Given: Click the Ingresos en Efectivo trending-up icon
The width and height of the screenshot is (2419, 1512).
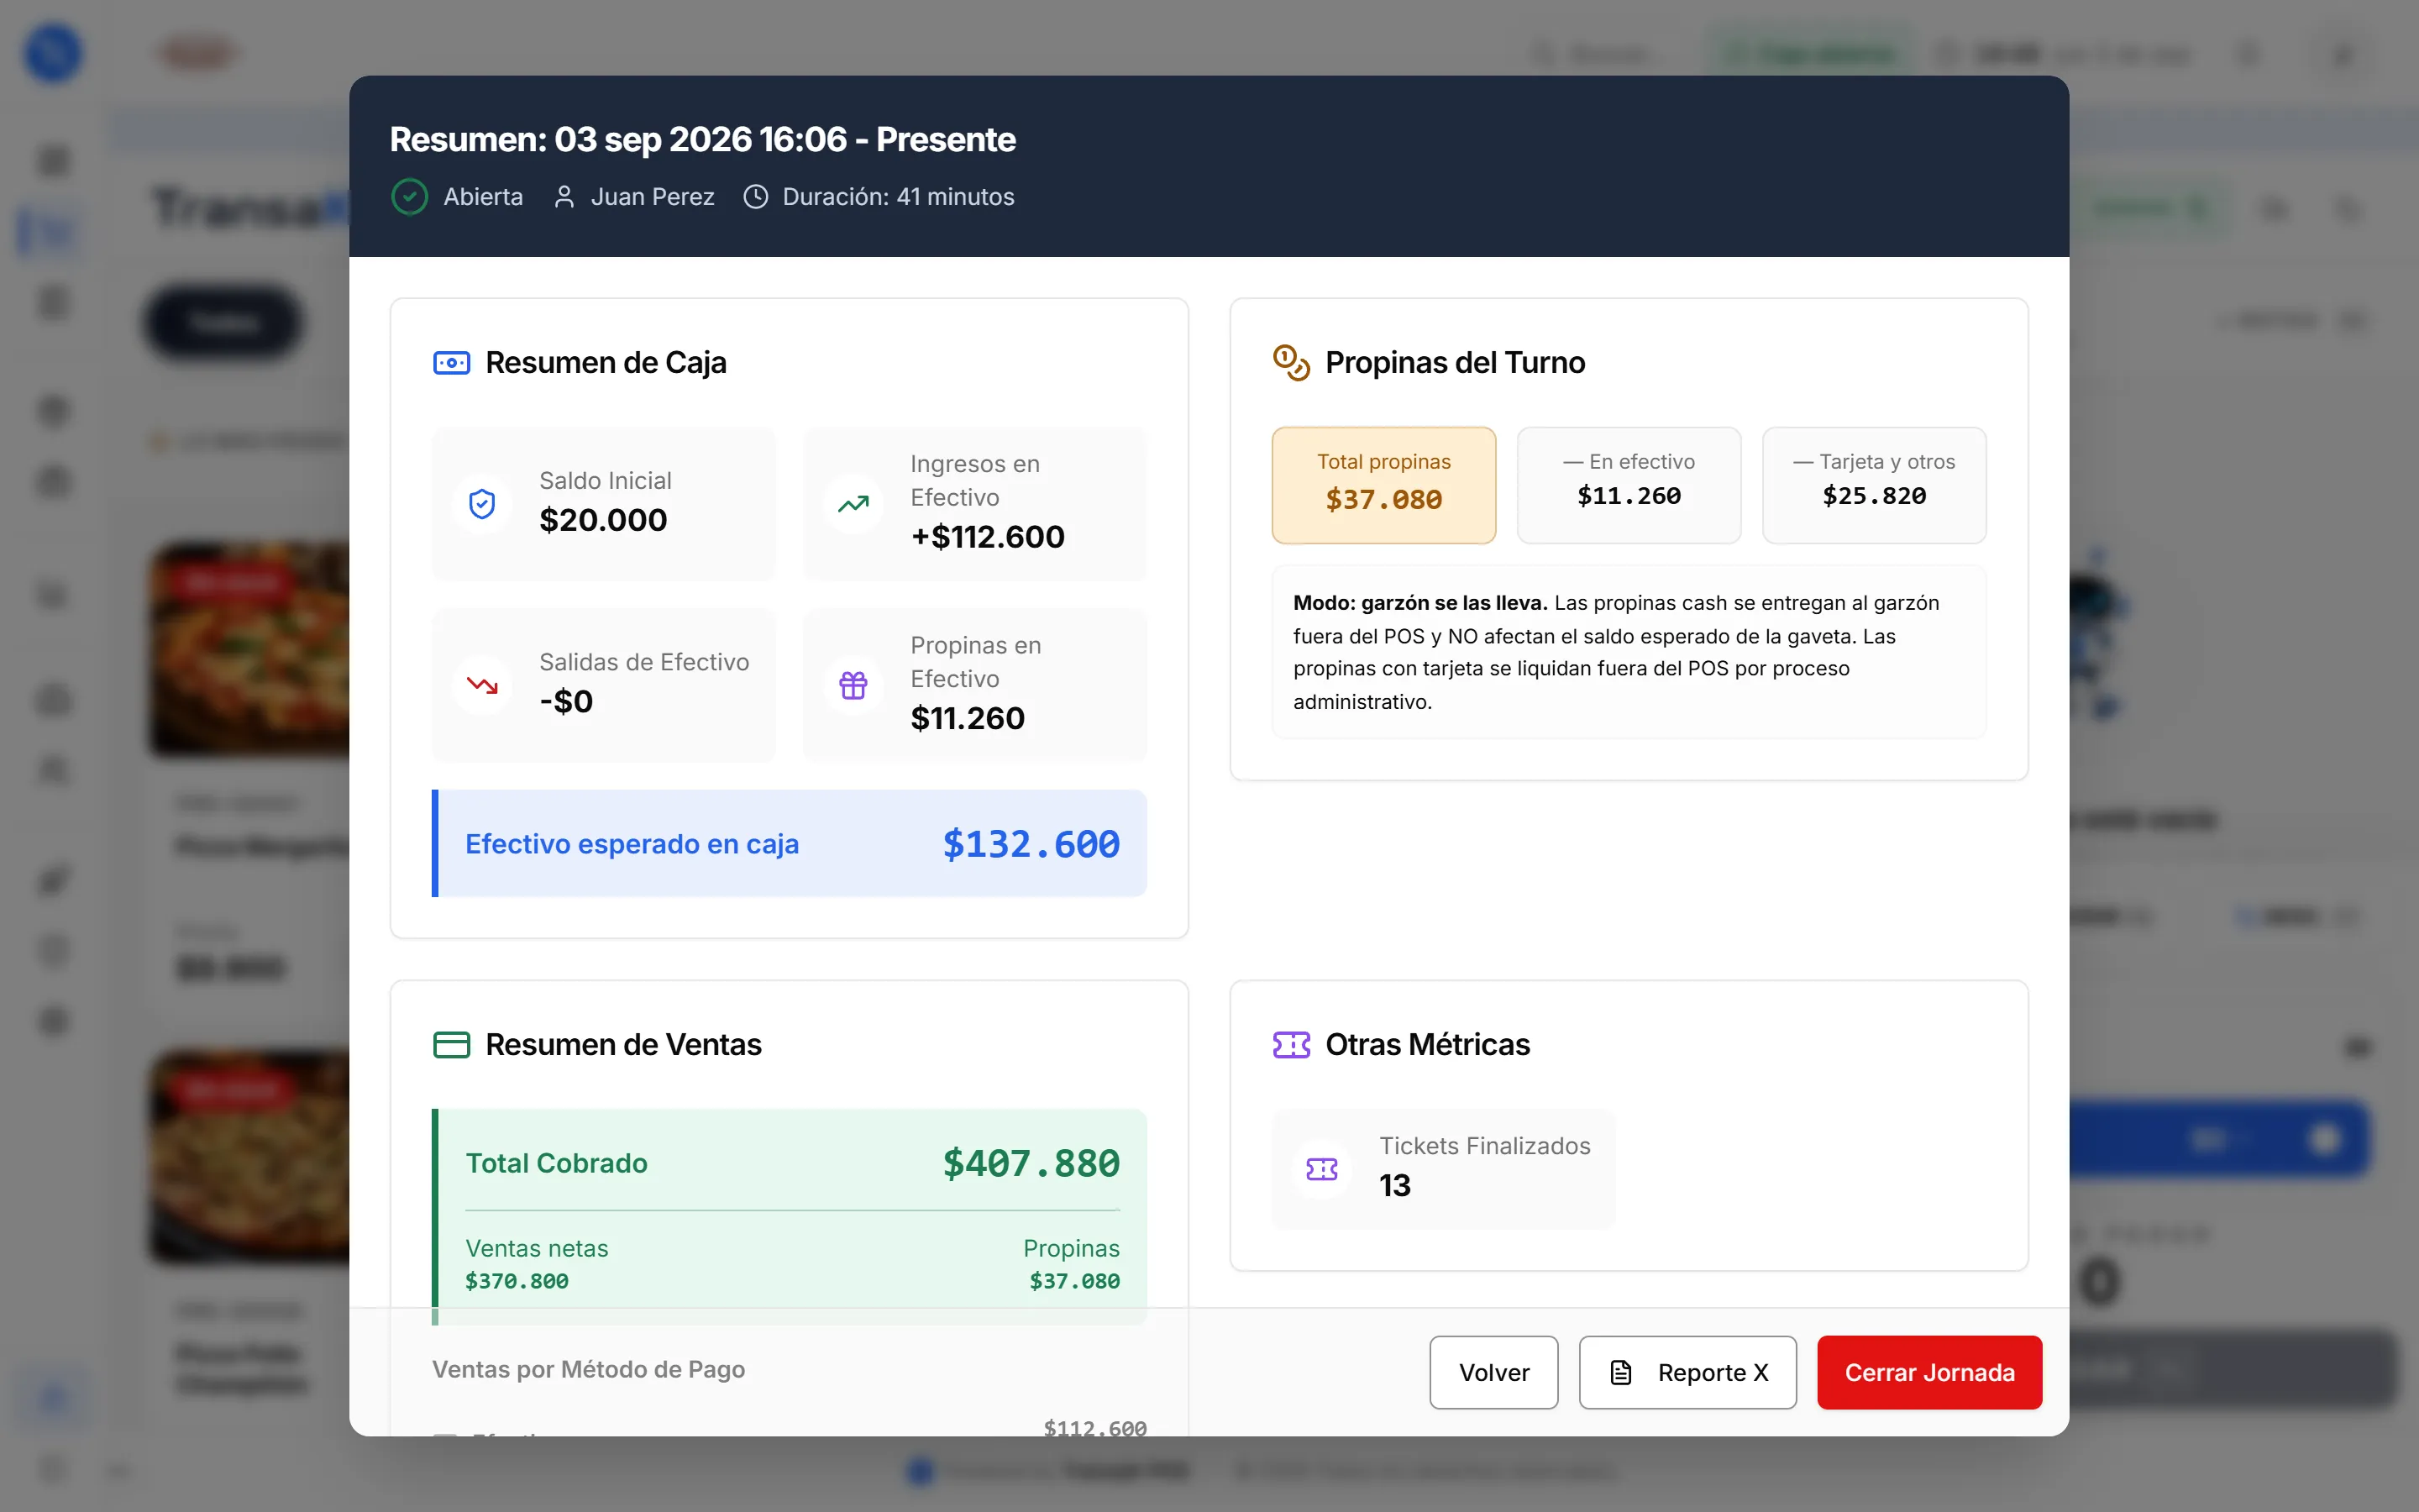Looking at the screenshot, I should click(853, 504).
